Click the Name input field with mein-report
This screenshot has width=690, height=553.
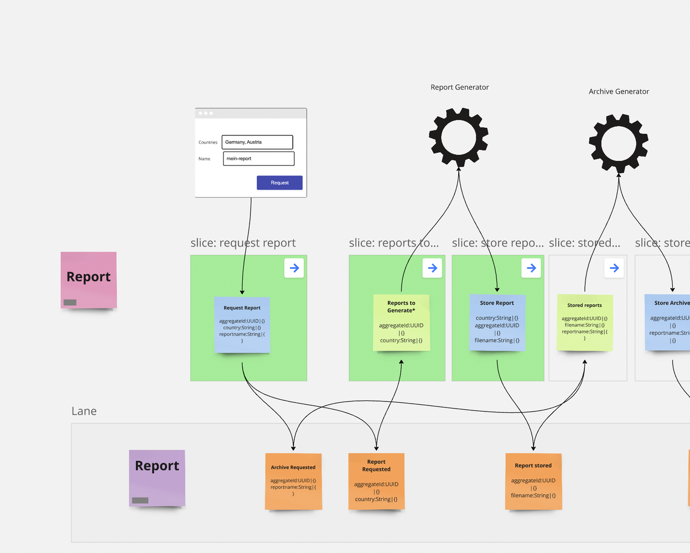pyautogui.click(x=258, y=159)
